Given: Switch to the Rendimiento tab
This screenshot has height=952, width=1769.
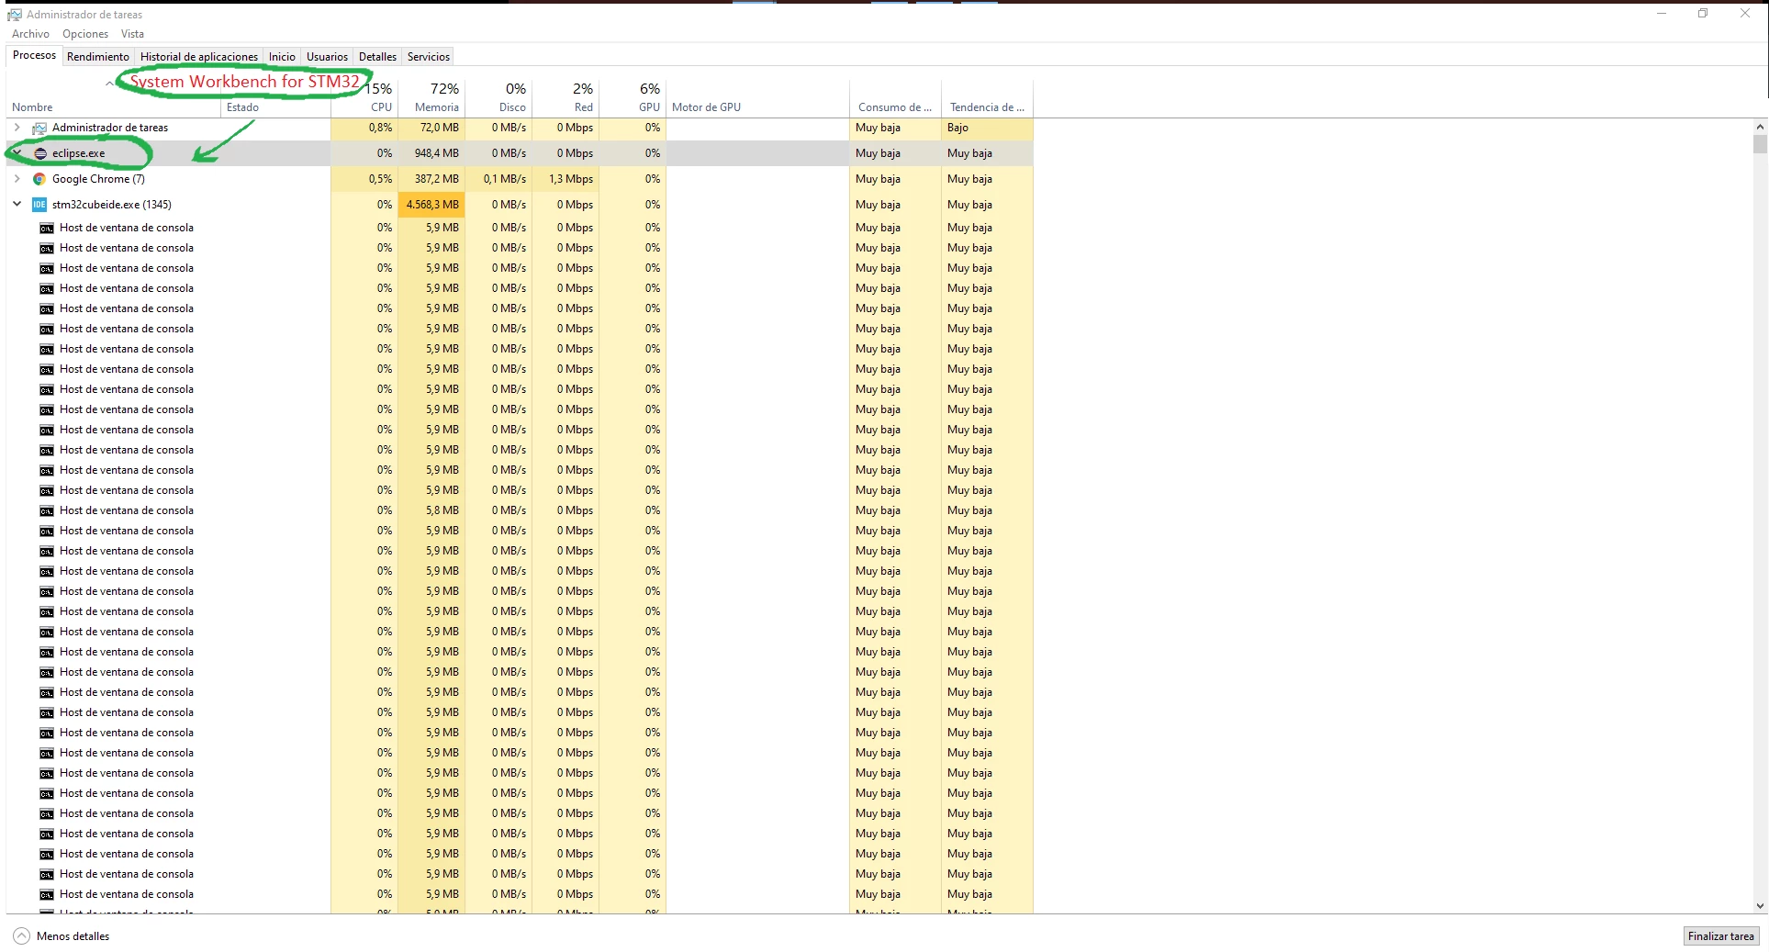Looking at the screenshot, I should point(98,57).
